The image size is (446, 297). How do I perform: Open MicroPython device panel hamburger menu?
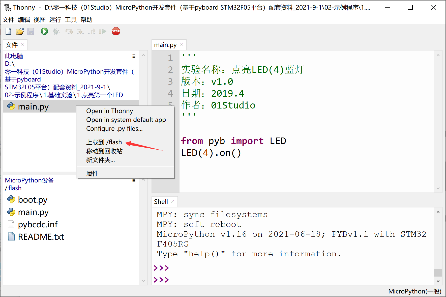tap(134, 180)
